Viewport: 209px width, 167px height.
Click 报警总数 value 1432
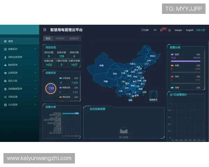[49, 65]
